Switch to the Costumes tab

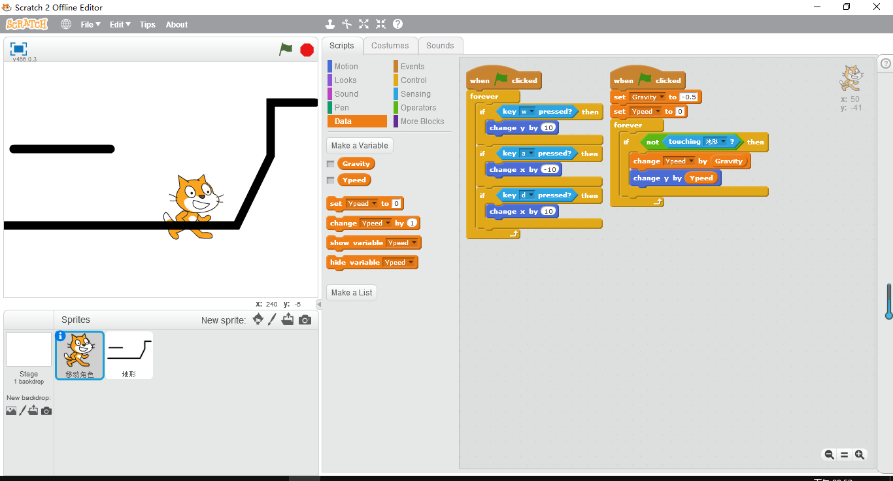click(390, 46)
